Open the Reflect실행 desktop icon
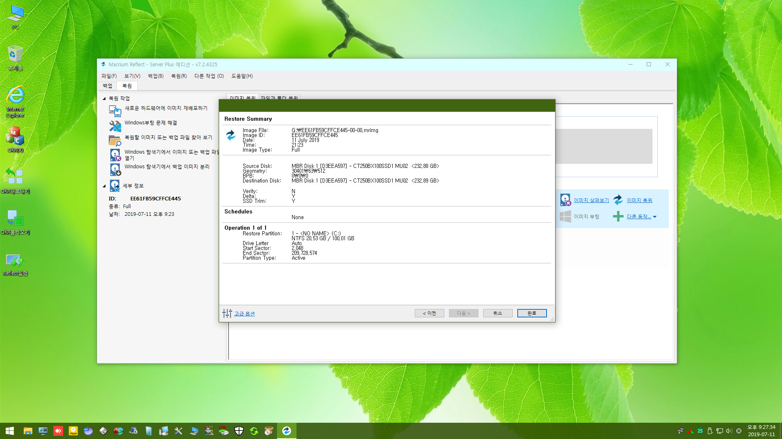Viewport: 782px width, 439px height. coord(15,264)
